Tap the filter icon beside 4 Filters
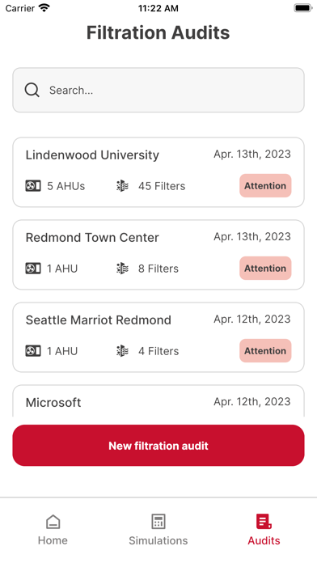 click(x=122, y=351)
